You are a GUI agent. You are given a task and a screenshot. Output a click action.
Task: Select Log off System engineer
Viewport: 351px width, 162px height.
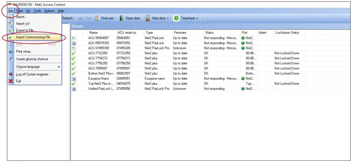[x=35, y=74]
